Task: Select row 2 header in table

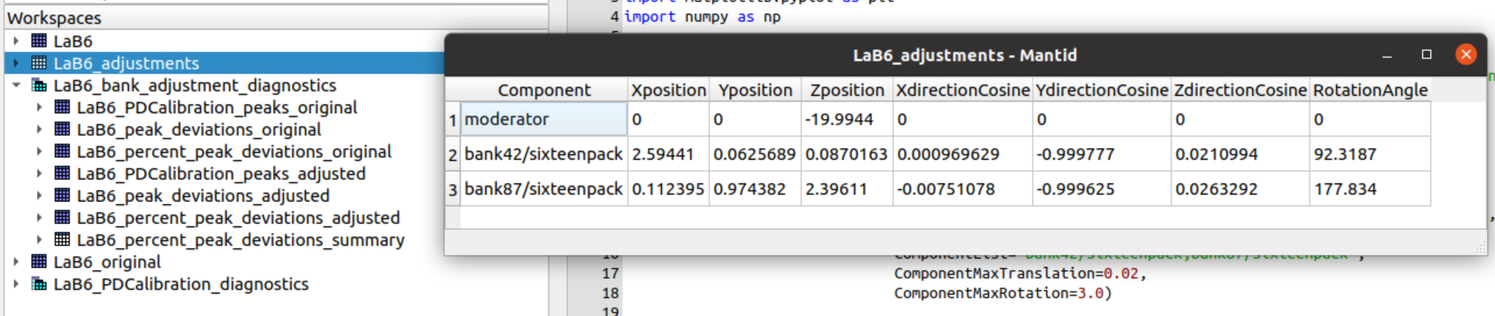Action: coord(452,155)
